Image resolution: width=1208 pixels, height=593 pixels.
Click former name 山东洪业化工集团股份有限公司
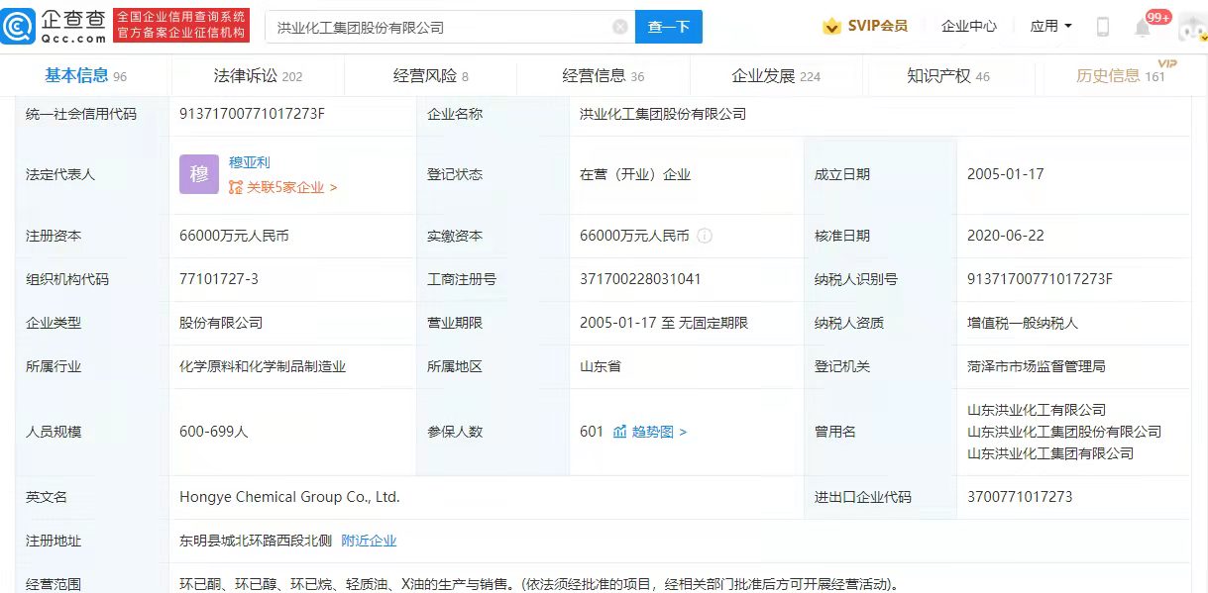tap(1064, 432)
